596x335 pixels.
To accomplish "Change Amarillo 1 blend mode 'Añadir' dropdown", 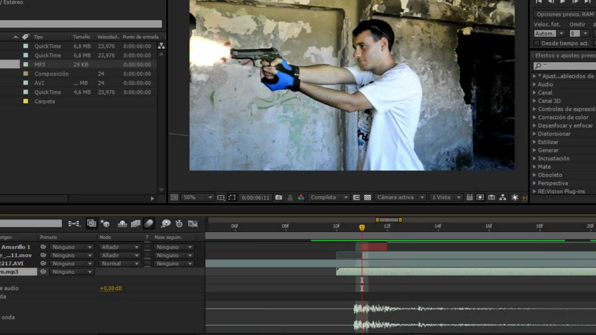I will (x=119, y=247).
